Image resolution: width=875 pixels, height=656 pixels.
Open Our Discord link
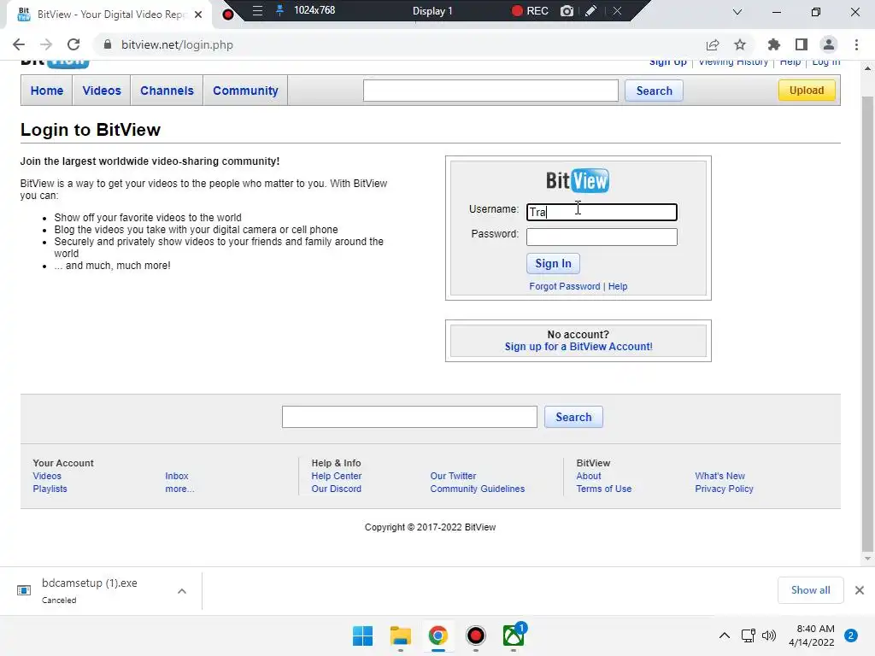point(336,489)
